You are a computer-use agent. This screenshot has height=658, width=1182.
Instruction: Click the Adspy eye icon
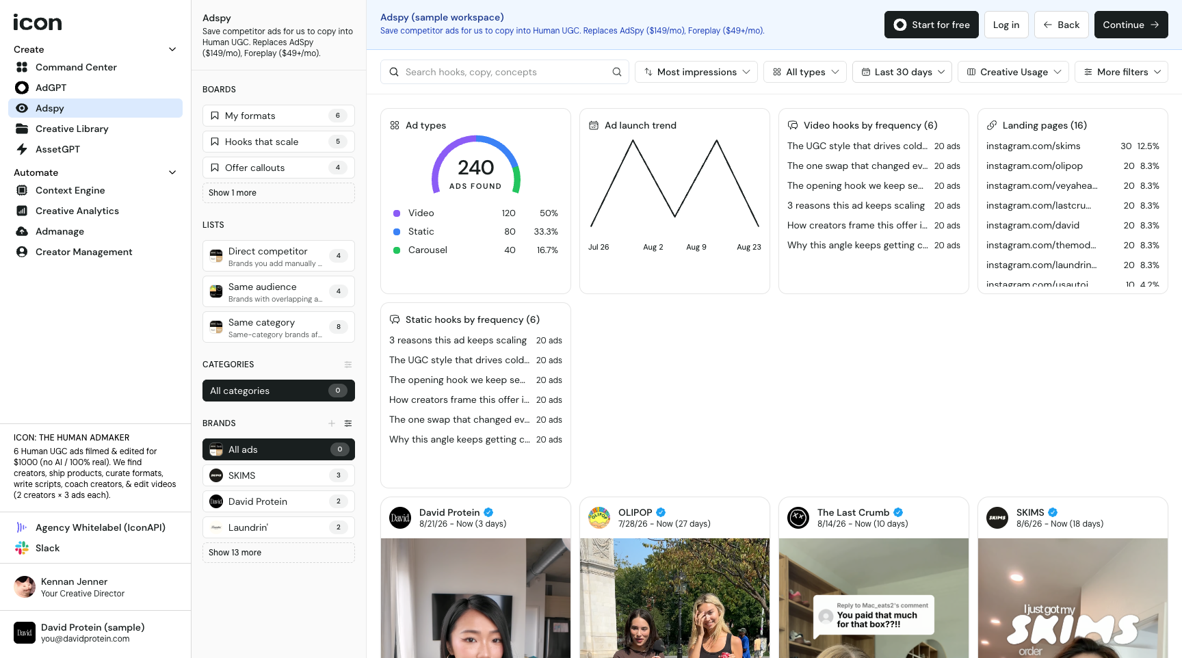point(22,108)
